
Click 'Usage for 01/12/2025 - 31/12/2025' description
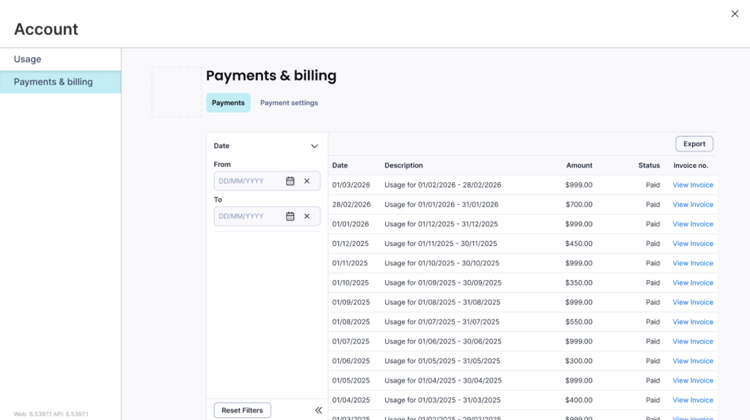coord(441,225)
